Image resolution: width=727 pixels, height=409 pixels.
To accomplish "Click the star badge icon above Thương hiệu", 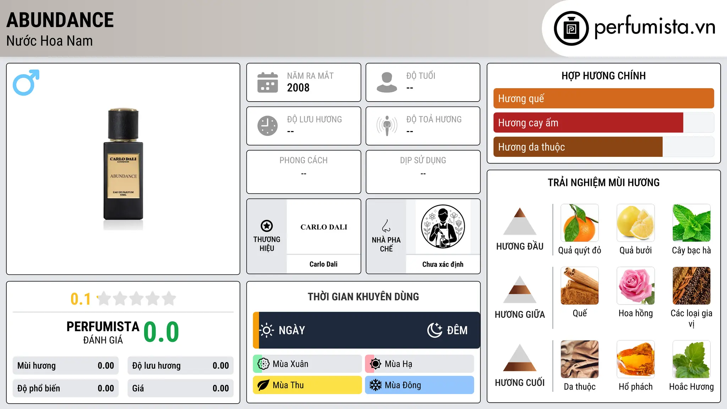I will tap(267, 226).
